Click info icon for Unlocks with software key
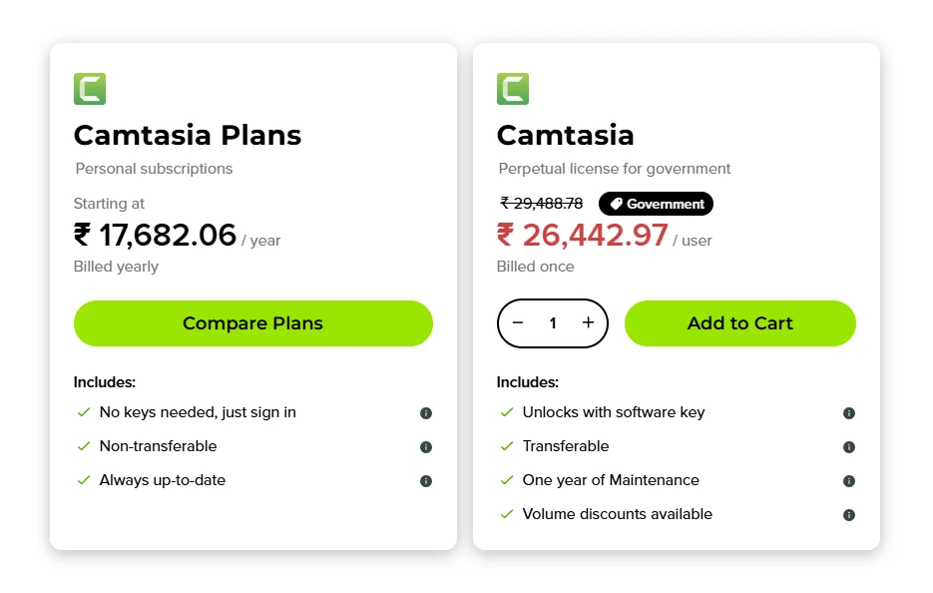Screen dimensions: 933x593 pyautogui.click(x=848, y=413)
